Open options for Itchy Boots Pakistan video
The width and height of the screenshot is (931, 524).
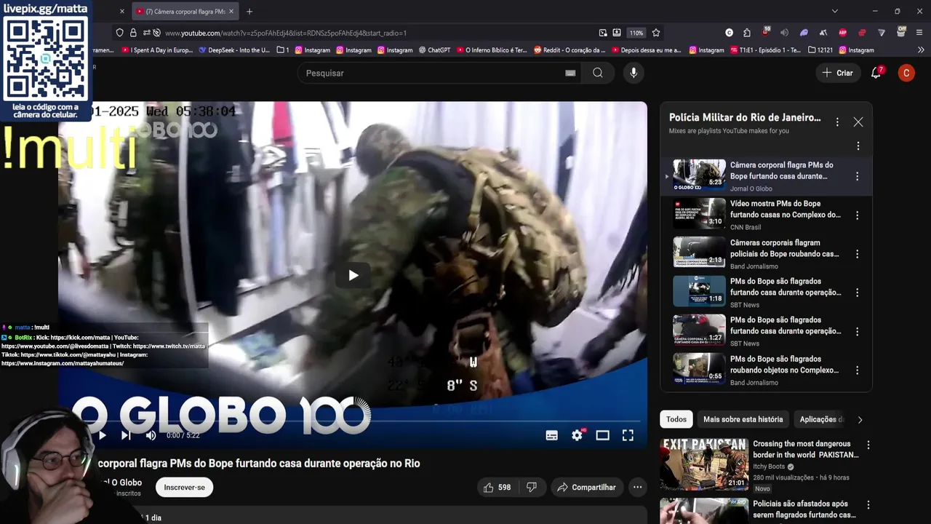click(x=868, y=445)
